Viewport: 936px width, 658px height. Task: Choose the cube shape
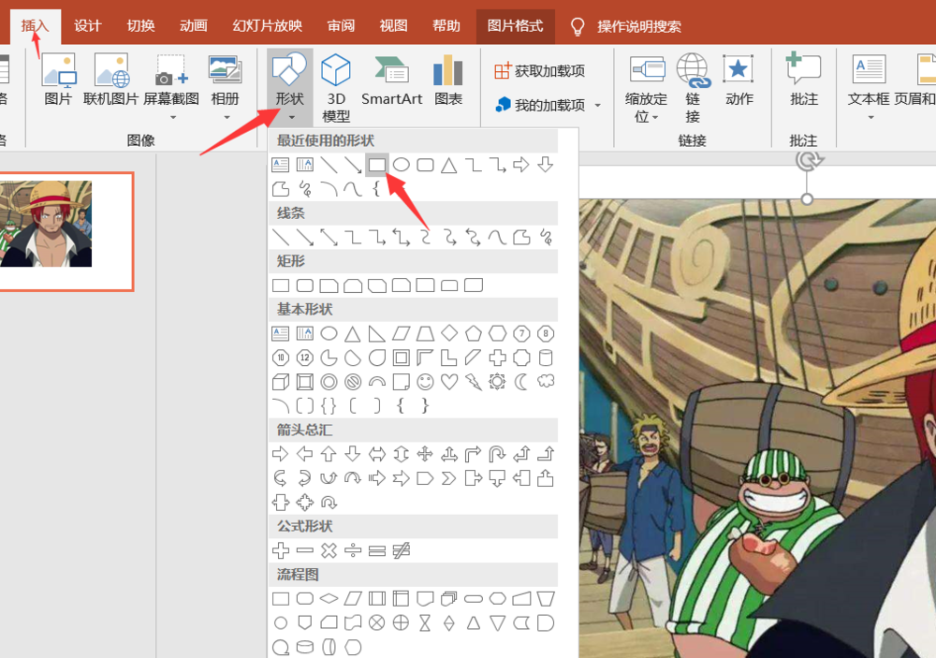[x=280, y=382]
